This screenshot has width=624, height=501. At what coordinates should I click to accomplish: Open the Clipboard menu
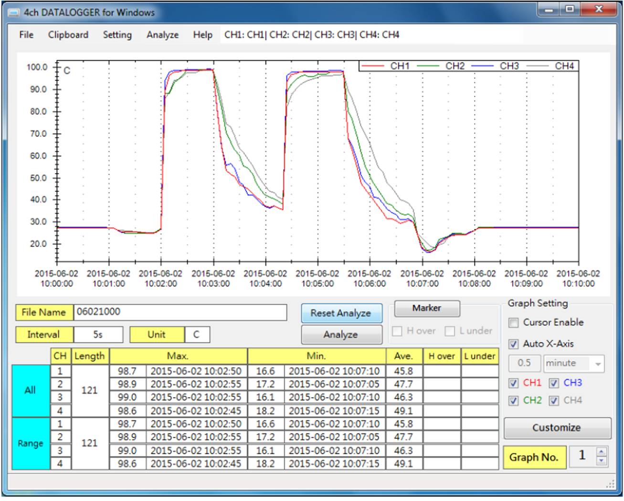point(67,35)
